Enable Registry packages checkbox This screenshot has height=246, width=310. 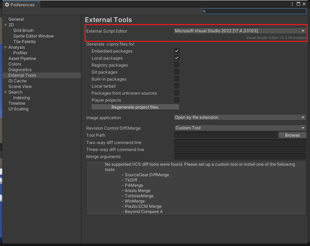click(x=176, y=65)
